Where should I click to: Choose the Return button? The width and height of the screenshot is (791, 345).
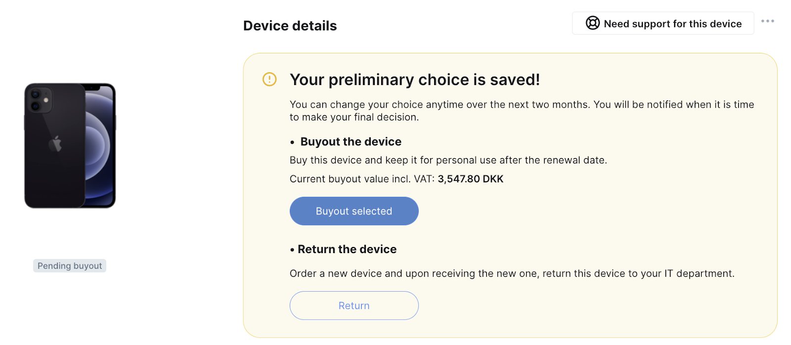(x=354, y=305)
